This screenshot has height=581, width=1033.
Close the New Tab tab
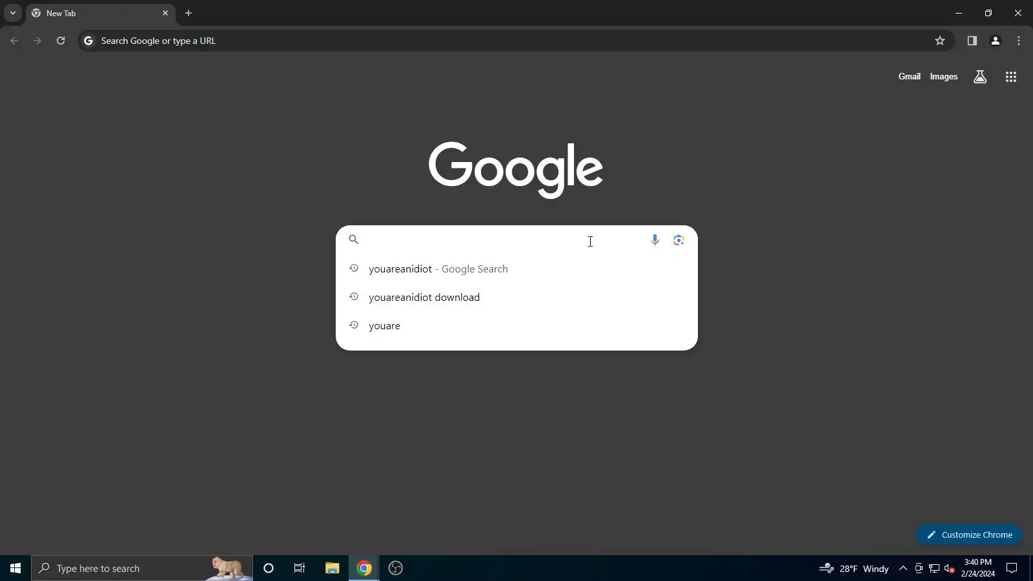coord(165,13)
